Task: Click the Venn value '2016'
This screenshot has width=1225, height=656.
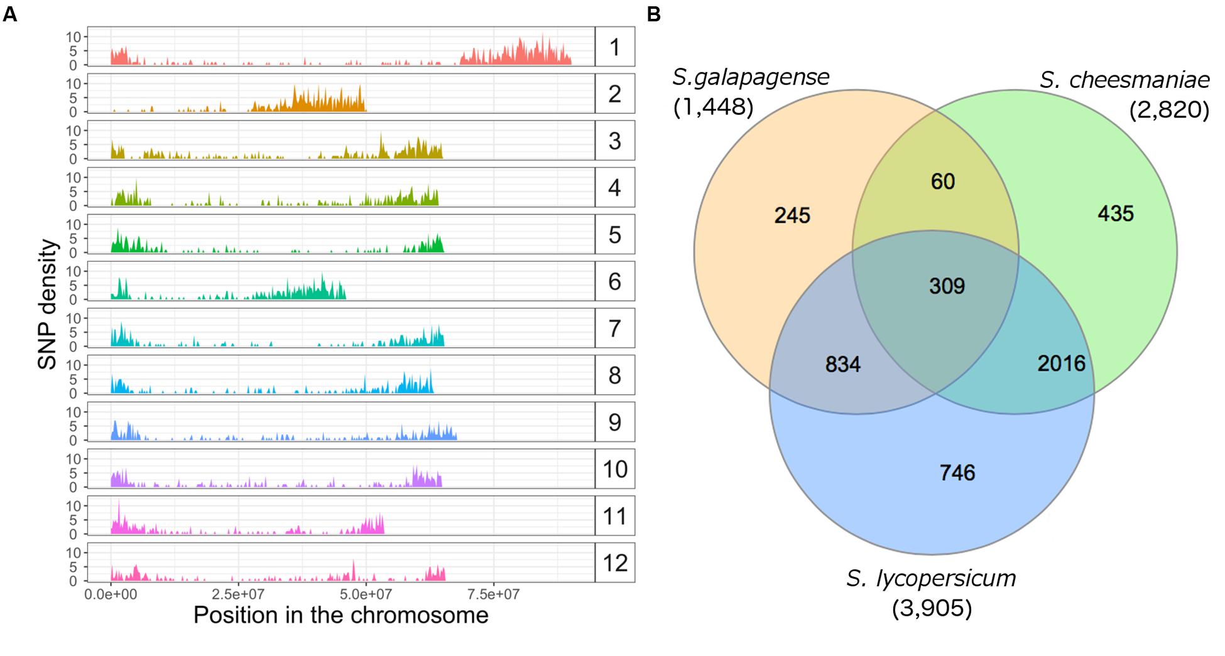Action: [1061, 363]
